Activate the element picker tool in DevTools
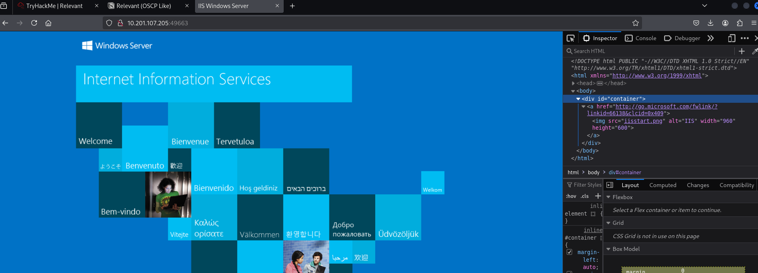 tap(571, 38)
